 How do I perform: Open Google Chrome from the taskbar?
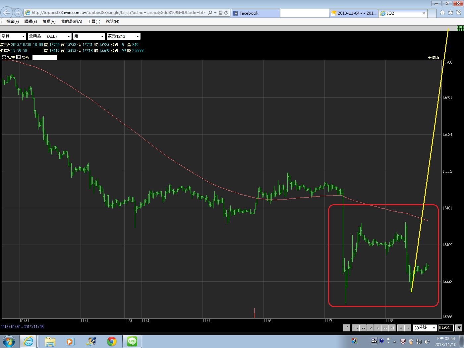(112, 341)
